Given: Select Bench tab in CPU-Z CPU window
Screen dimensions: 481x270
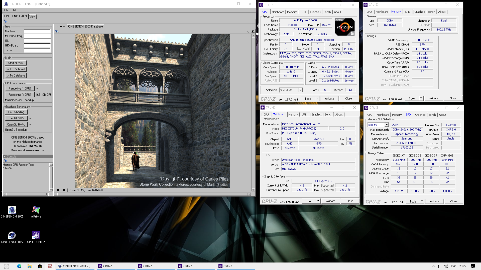Looking at the screenshot, I should click(327, 12).
